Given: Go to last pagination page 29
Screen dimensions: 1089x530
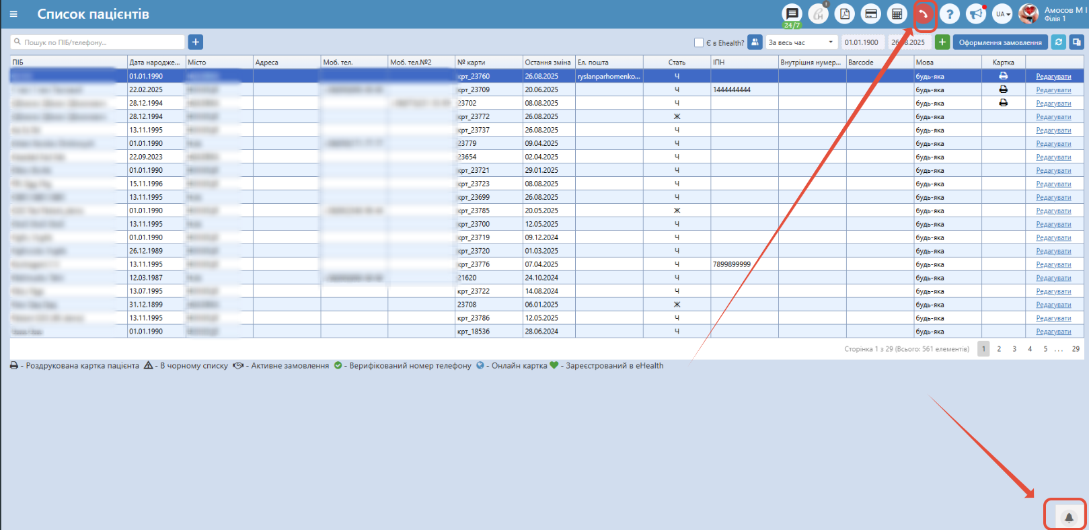Looking at the screenshot, I should click(1076, 349).
